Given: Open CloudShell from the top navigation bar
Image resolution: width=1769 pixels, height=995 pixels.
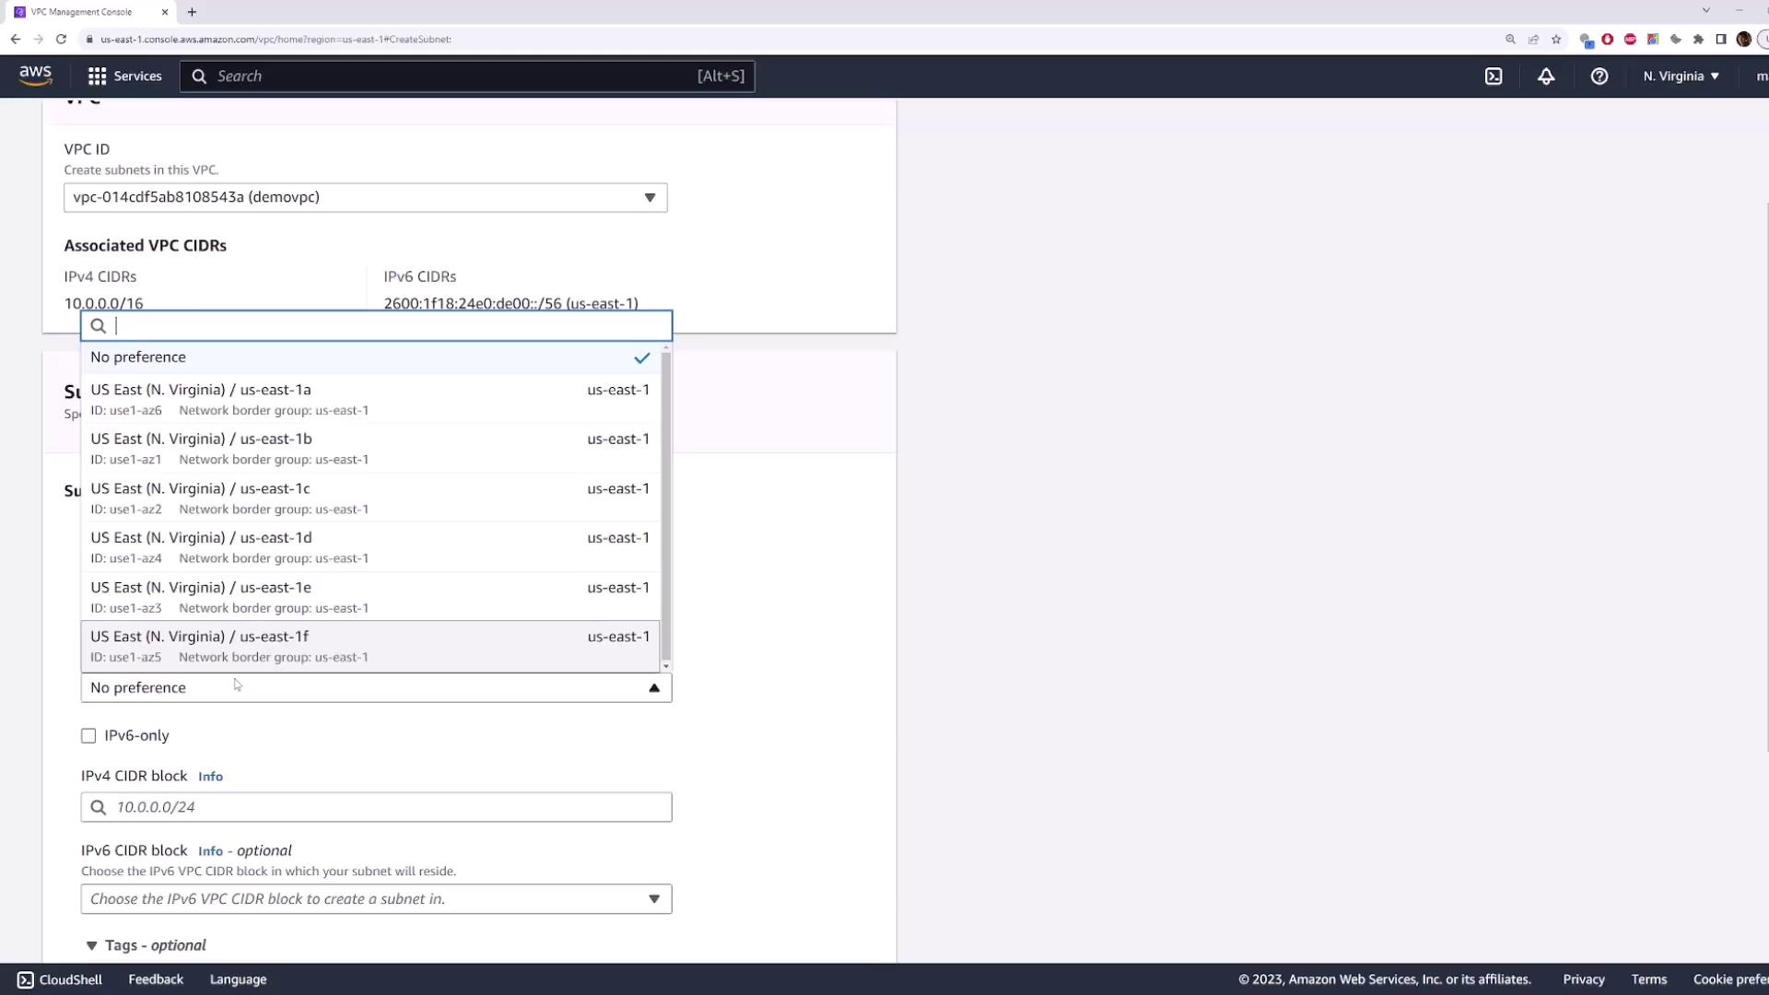Looking at the screenshot, I should click(1494, 76).
